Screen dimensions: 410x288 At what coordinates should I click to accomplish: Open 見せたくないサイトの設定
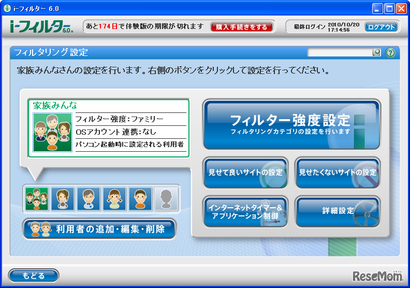tap(338, 172)
